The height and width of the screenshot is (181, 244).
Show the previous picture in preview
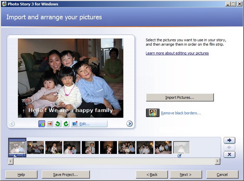click(x=12, y=124)
